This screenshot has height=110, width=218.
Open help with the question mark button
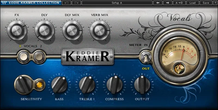pos(215,3)
